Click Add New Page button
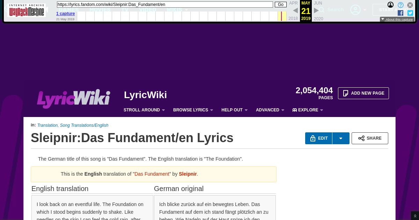Image resolution: width=419 pixels, height=220 pixels. point(363,93)
